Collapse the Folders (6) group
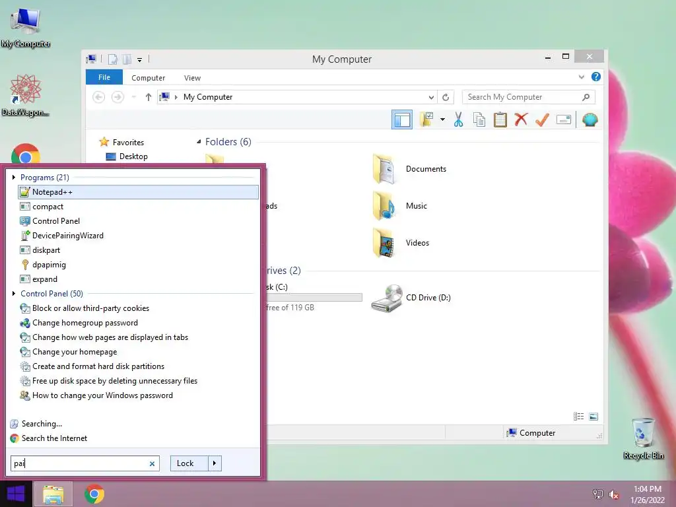 199,142
